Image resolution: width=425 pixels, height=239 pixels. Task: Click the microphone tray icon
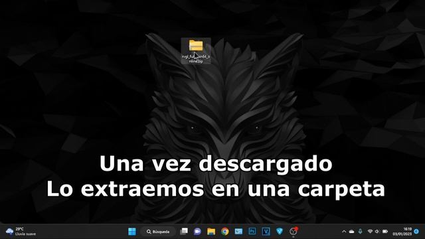point(360,232)
